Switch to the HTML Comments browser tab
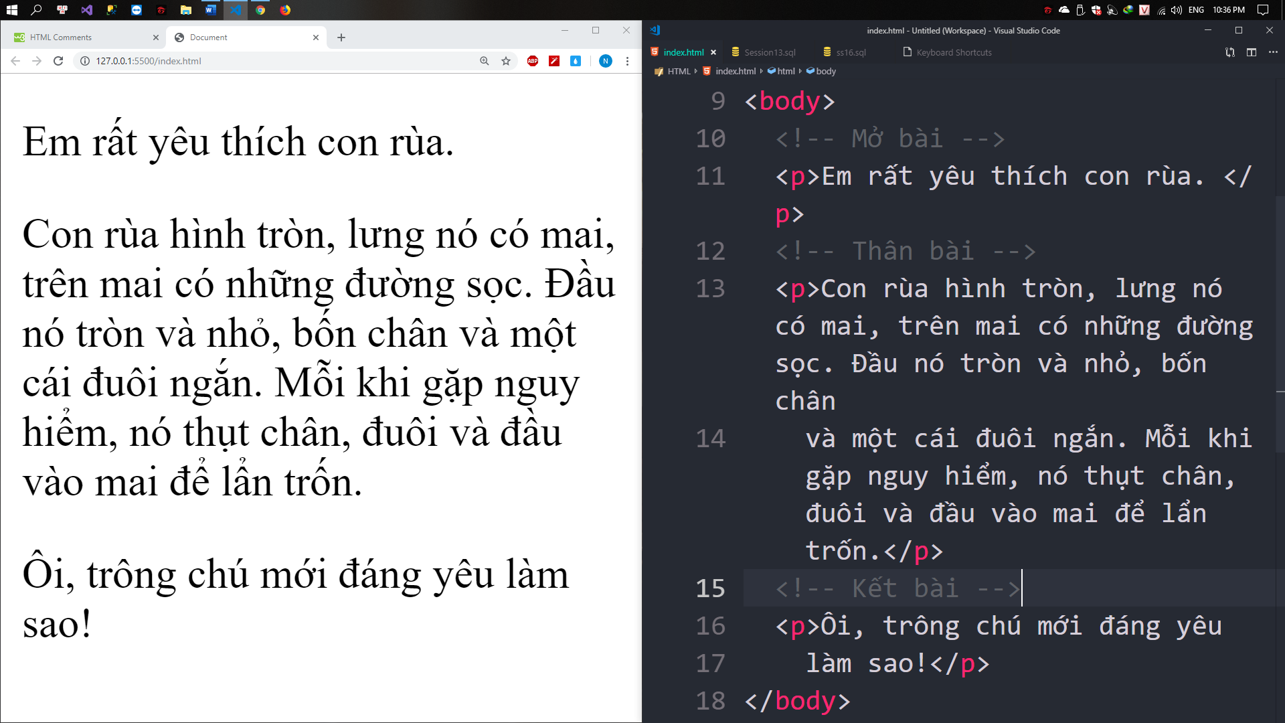 pos(61,37)
